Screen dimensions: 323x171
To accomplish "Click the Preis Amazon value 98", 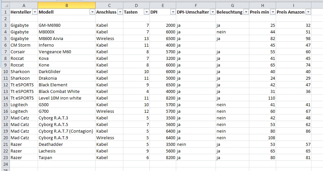I will point(294,38).
